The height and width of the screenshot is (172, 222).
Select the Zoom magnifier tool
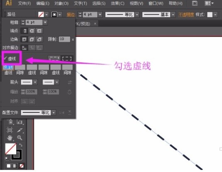(x=20, y=138)
